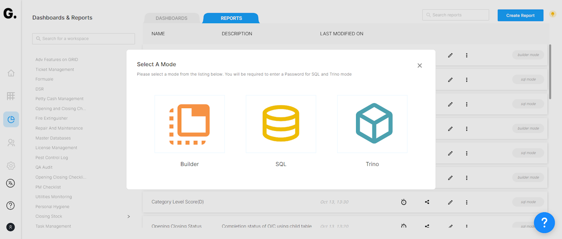Click the Dashboards & Reports heading

click(x=62, y=18)
